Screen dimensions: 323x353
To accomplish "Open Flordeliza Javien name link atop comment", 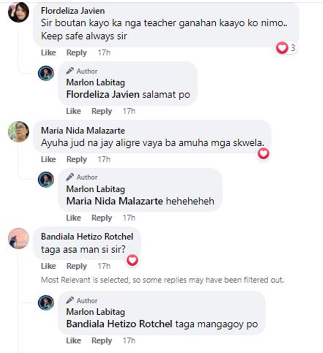I will 73,11.
